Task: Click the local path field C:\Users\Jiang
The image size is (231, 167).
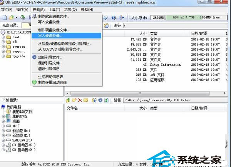Action: 175,100
